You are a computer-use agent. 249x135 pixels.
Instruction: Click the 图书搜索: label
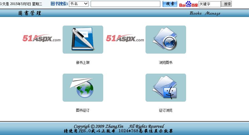click(59, 4)
